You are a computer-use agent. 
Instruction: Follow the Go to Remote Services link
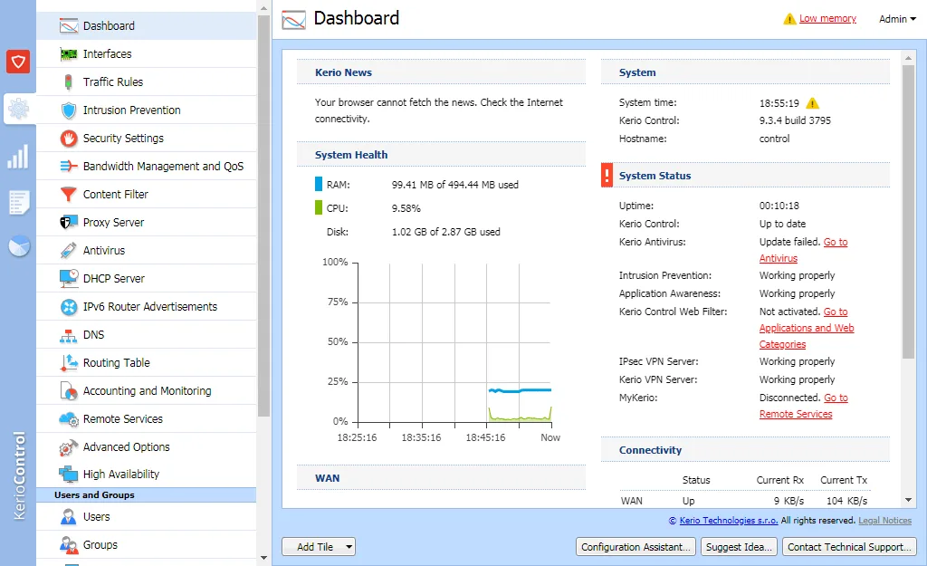tap(804, 406)
